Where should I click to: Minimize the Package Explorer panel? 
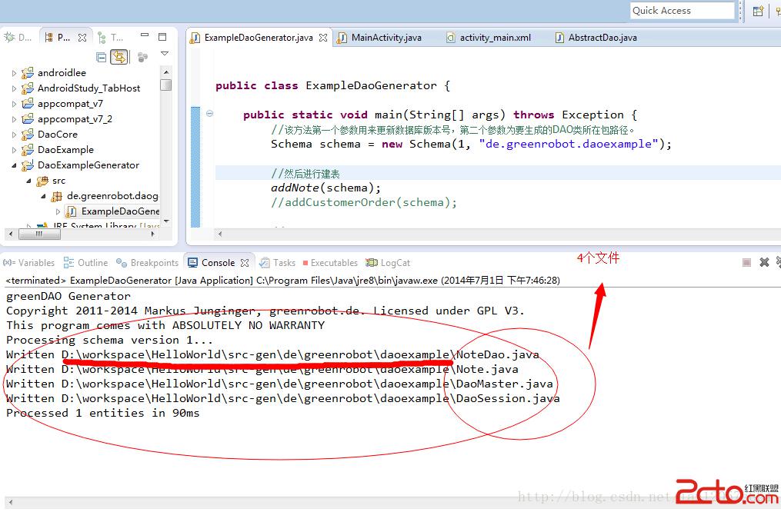(x=145, y=35)
